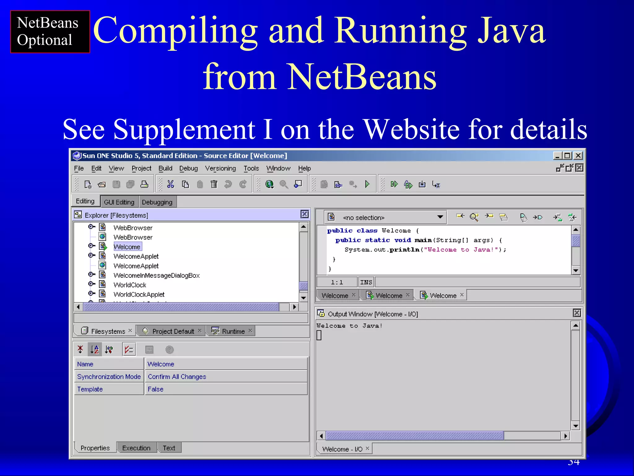Toggle show editable properties only icon
This screenshot has width=634, height=476.
[129, 350]
